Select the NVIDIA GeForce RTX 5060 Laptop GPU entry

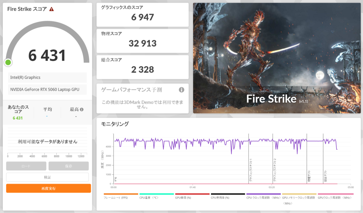coord(47,90)
